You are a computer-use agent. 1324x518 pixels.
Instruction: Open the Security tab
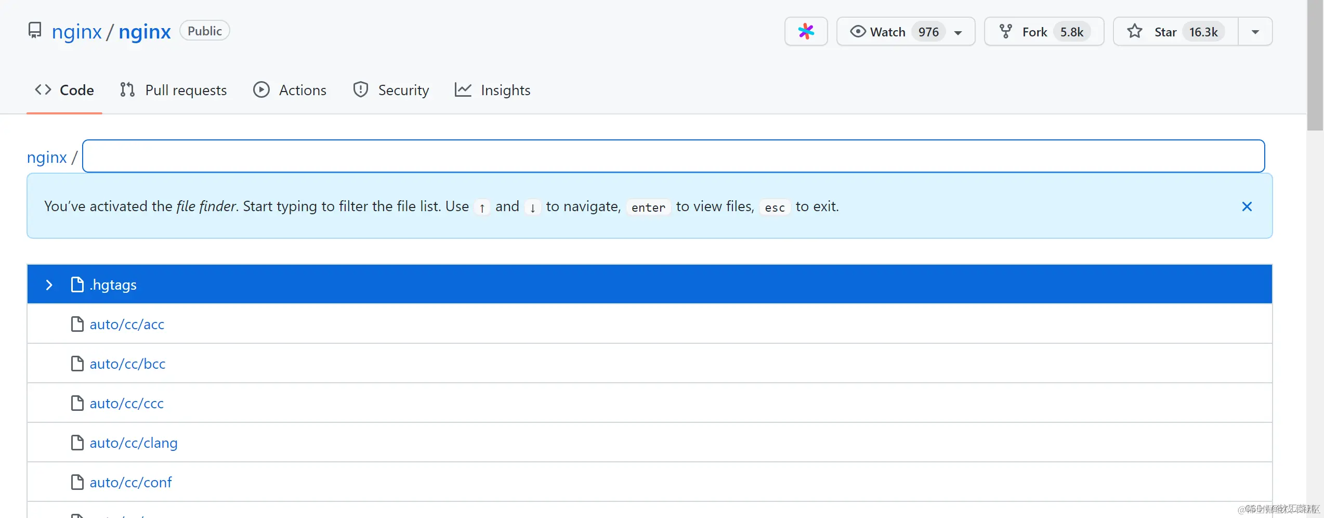pos(391,90)
